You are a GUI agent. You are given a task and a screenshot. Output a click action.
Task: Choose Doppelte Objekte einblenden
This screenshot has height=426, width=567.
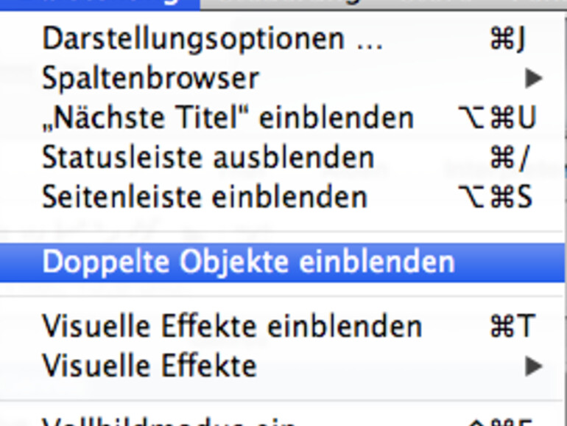pyautogui.click(x=248, y=262)
